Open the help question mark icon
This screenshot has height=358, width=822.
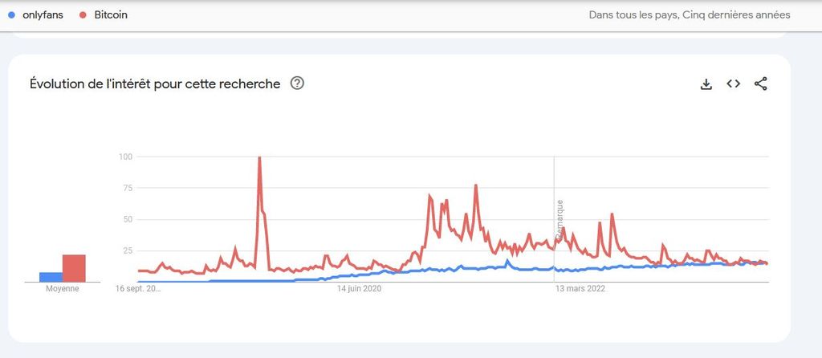297,83
